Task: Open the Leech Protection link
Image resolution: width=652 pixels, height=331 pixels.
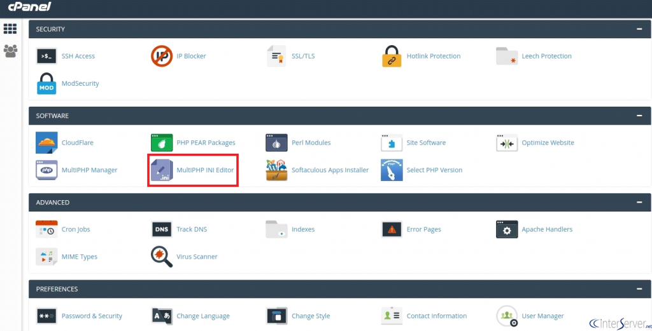Action: pos(547,56)
